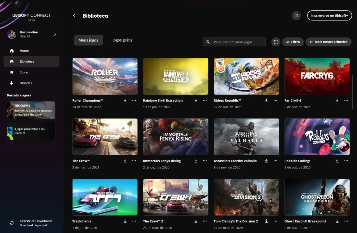Image resolution: width=357 pixels, height=233 pixels.
Task: Click Inscreva-se no Ubisoft+ button
Action: pyautogui.click(x=329, y=16)
